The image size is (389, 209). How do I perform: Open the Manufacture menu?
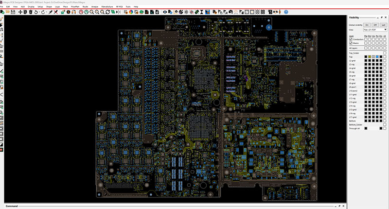point(107,7)
